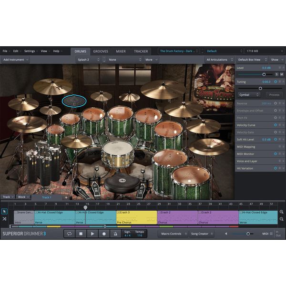This screenshot has height=286, width=286.
Task: Toggle the metronome icon
Action: click(115, 234)
